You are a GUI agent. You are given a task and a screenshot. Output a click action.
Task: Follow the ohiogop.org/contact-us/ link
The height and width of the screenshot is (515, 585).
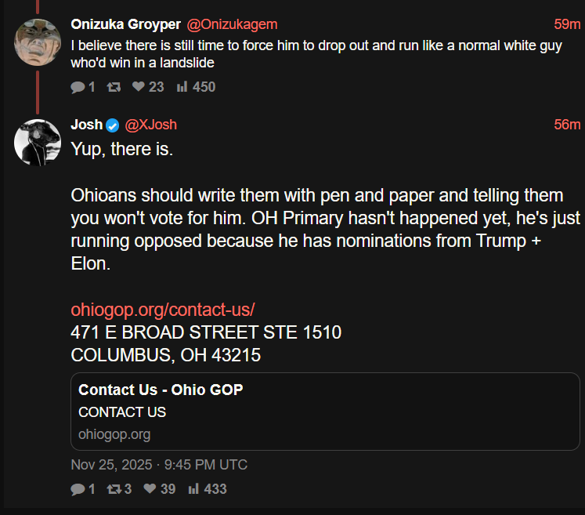[x=163, y=308]
